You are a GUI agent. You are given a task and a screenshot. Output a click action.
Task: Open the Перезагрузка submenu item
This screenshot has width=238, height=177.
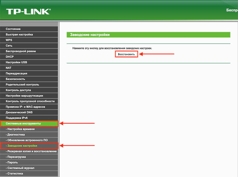[x=29, y=157]
